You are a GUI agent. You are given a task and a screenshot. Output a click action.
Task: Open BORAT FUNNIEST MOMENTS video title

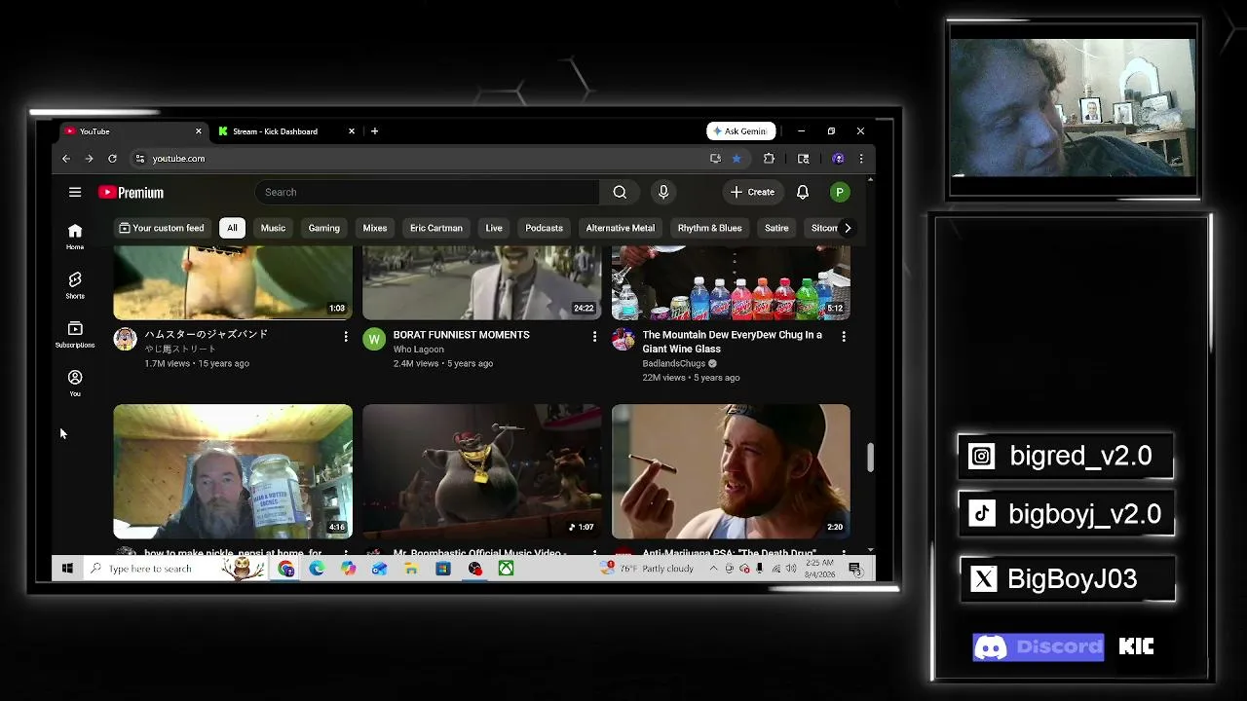(x=462, y=335)
